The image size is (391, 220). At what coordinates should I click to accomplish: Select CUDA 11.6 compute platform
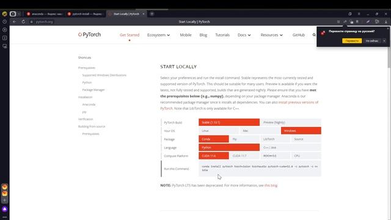coord(214,156)
